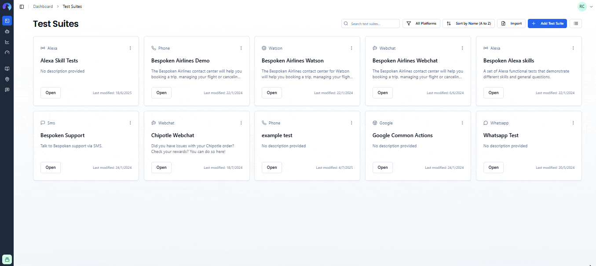Click the Google Common Actions title
Viewport: 596px width, 266px height.
402,135
